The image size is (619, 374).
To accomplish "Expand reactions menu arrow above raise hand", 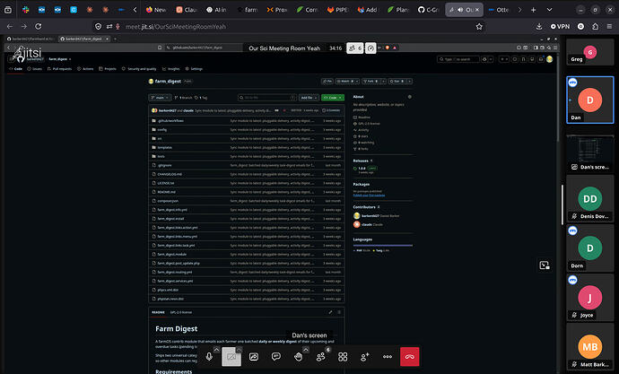I will coord(306,350).
